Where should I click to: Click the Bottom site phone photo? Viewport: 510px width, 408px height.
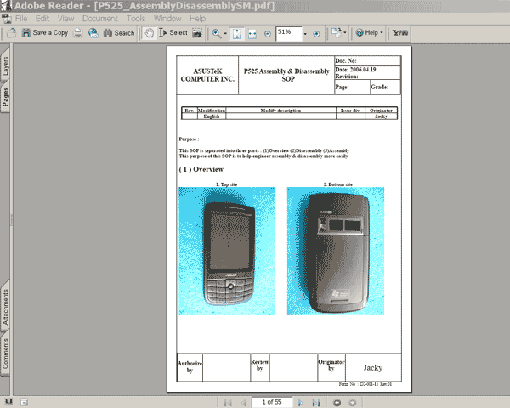[x=336, y=252]
